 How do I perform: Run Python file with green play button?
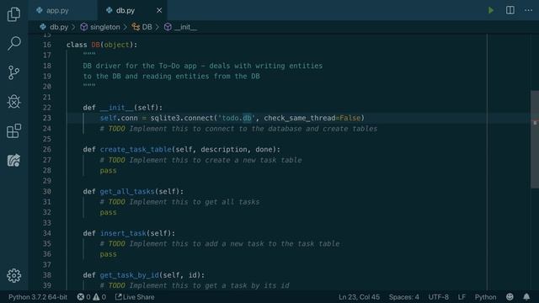(491, 10)
